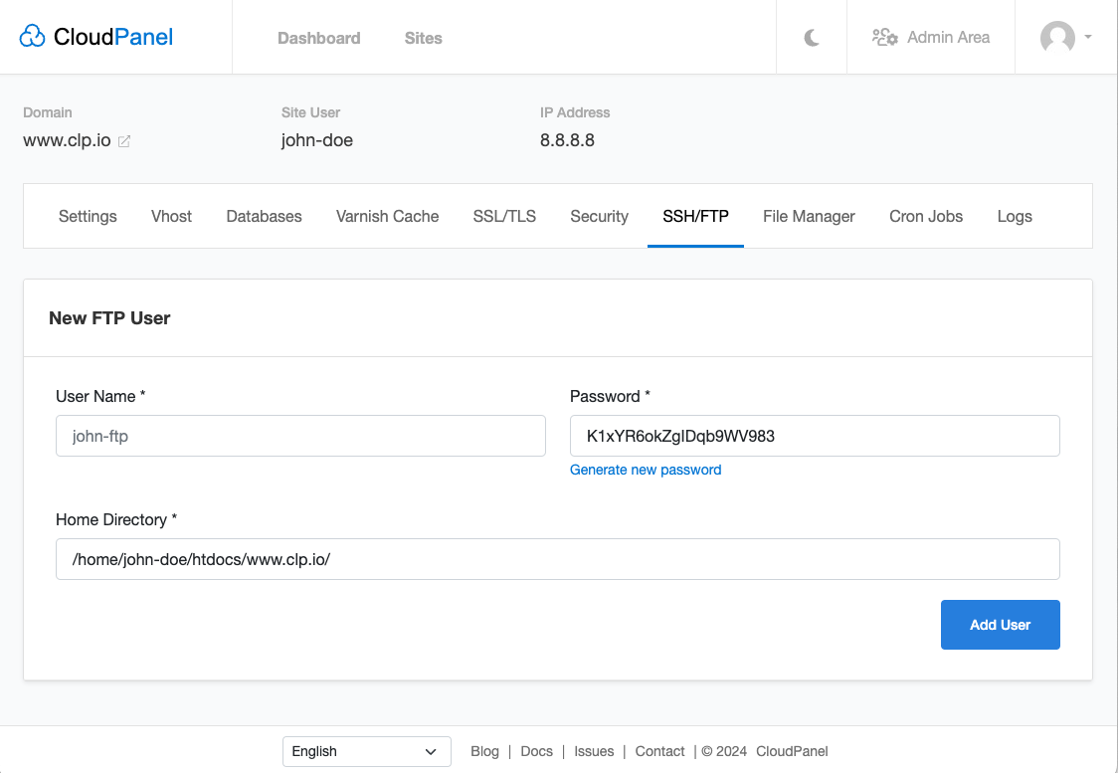1118x773 pixels.
Task: Click the gear portion of Admin Area icon
Action: click(890, 42)
